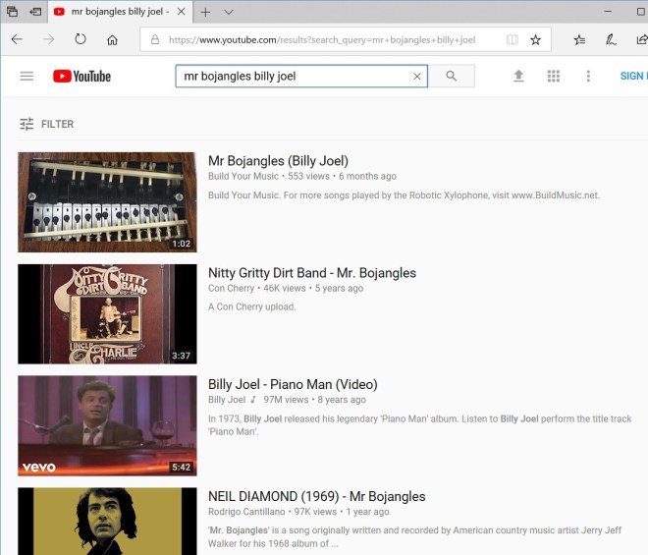Screen dimensions: 648x555
Task: Open the YouTube apps grid icon
Action: (x=554, y=76)
